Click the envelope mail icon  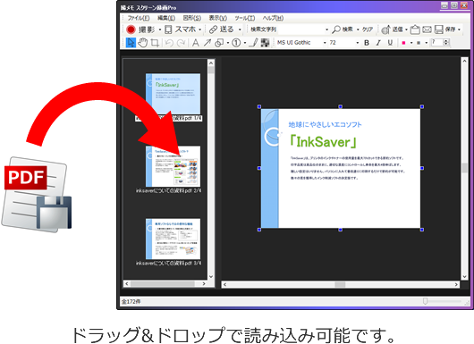[427, 29]
